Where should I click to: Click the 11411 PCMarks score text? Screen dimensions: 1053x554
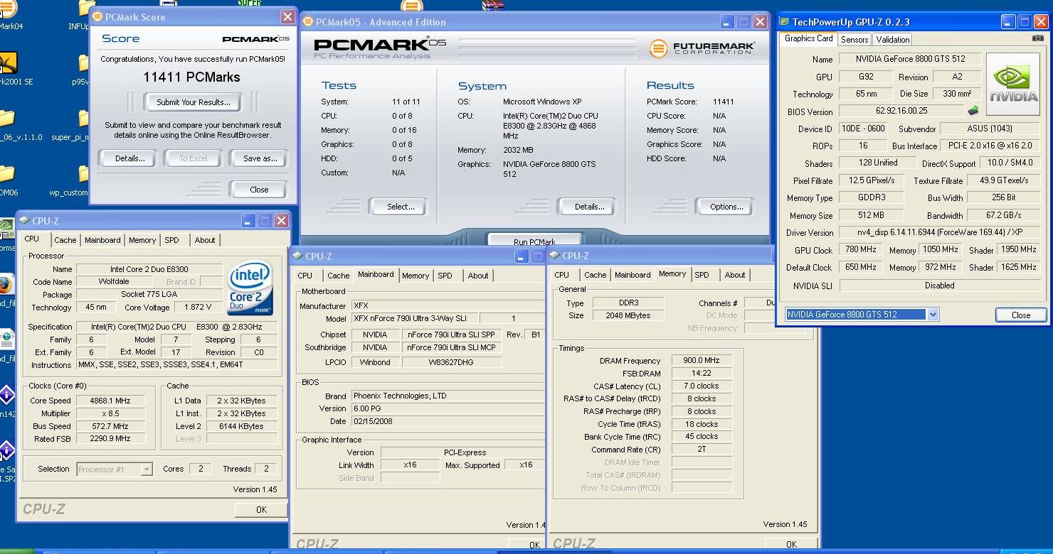pyautogui.click(x=191, y=77)
